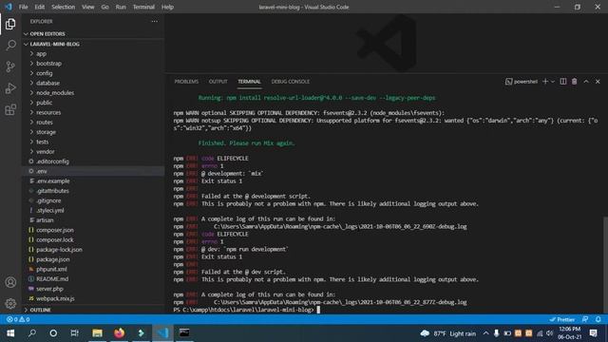Expand the node_modules folder
Image resolution: width=608 pixels, height=342 pixels.
coord(93,93)
